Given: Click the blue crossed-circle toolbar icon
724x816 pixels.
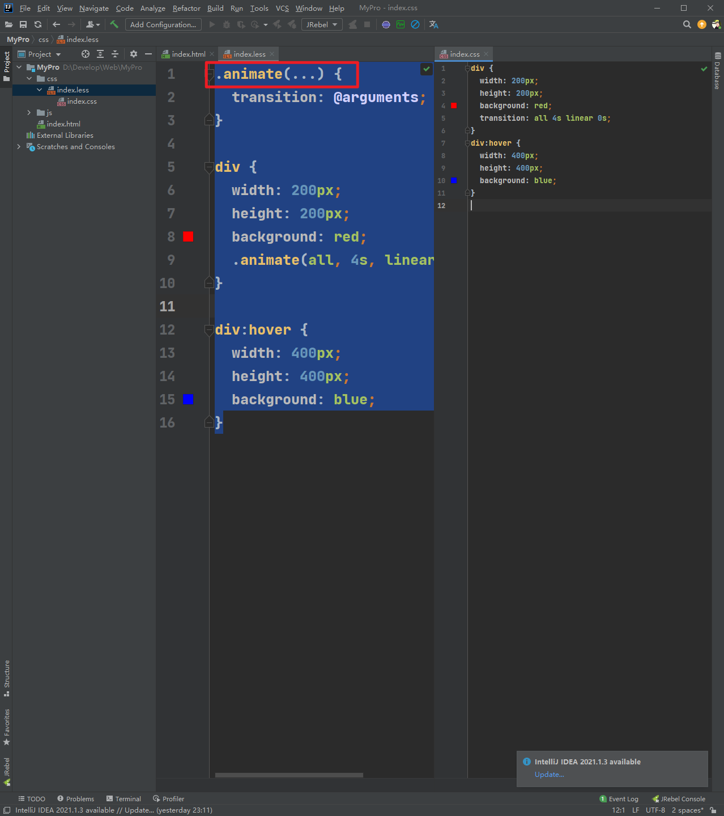Looking at the screenshot, I should pos(415,24).
